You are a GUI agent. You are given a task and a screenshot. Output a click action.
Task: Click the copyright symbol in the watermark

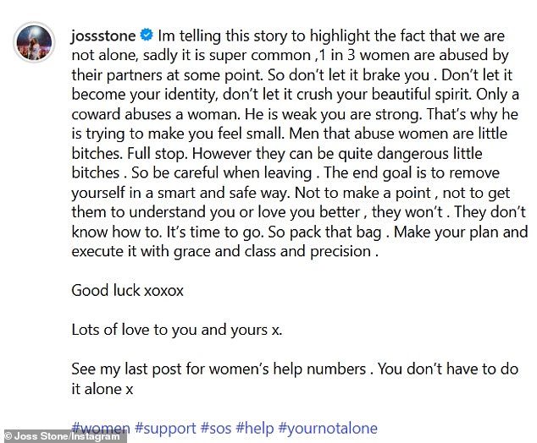pos(8,436)
